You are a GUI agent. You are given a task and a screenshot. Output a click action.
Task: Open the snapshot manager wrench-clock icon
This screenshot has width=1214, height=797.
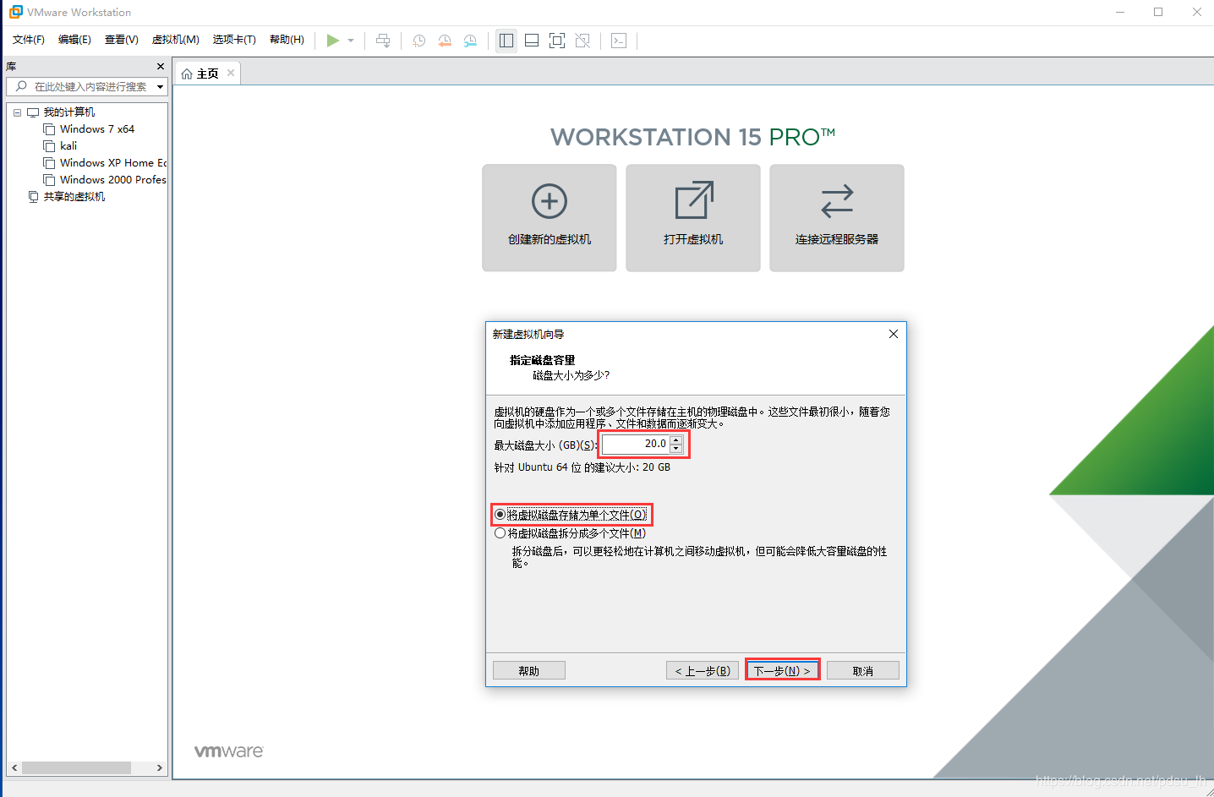click(x=471, y=41)
